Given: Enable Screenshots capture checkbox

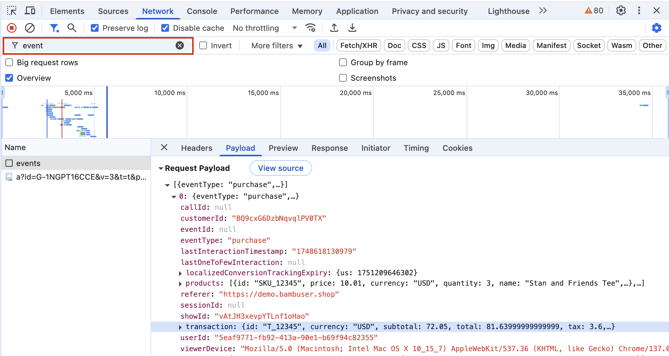Looking at the screenshot, I should tap(343, 78).
